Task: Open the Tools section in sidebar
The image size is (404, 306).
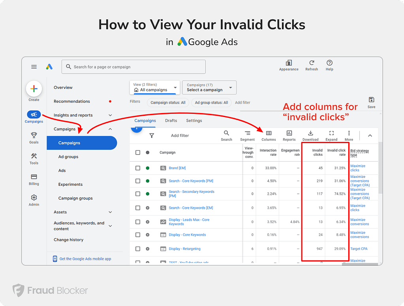Action: tap(34, 159)
